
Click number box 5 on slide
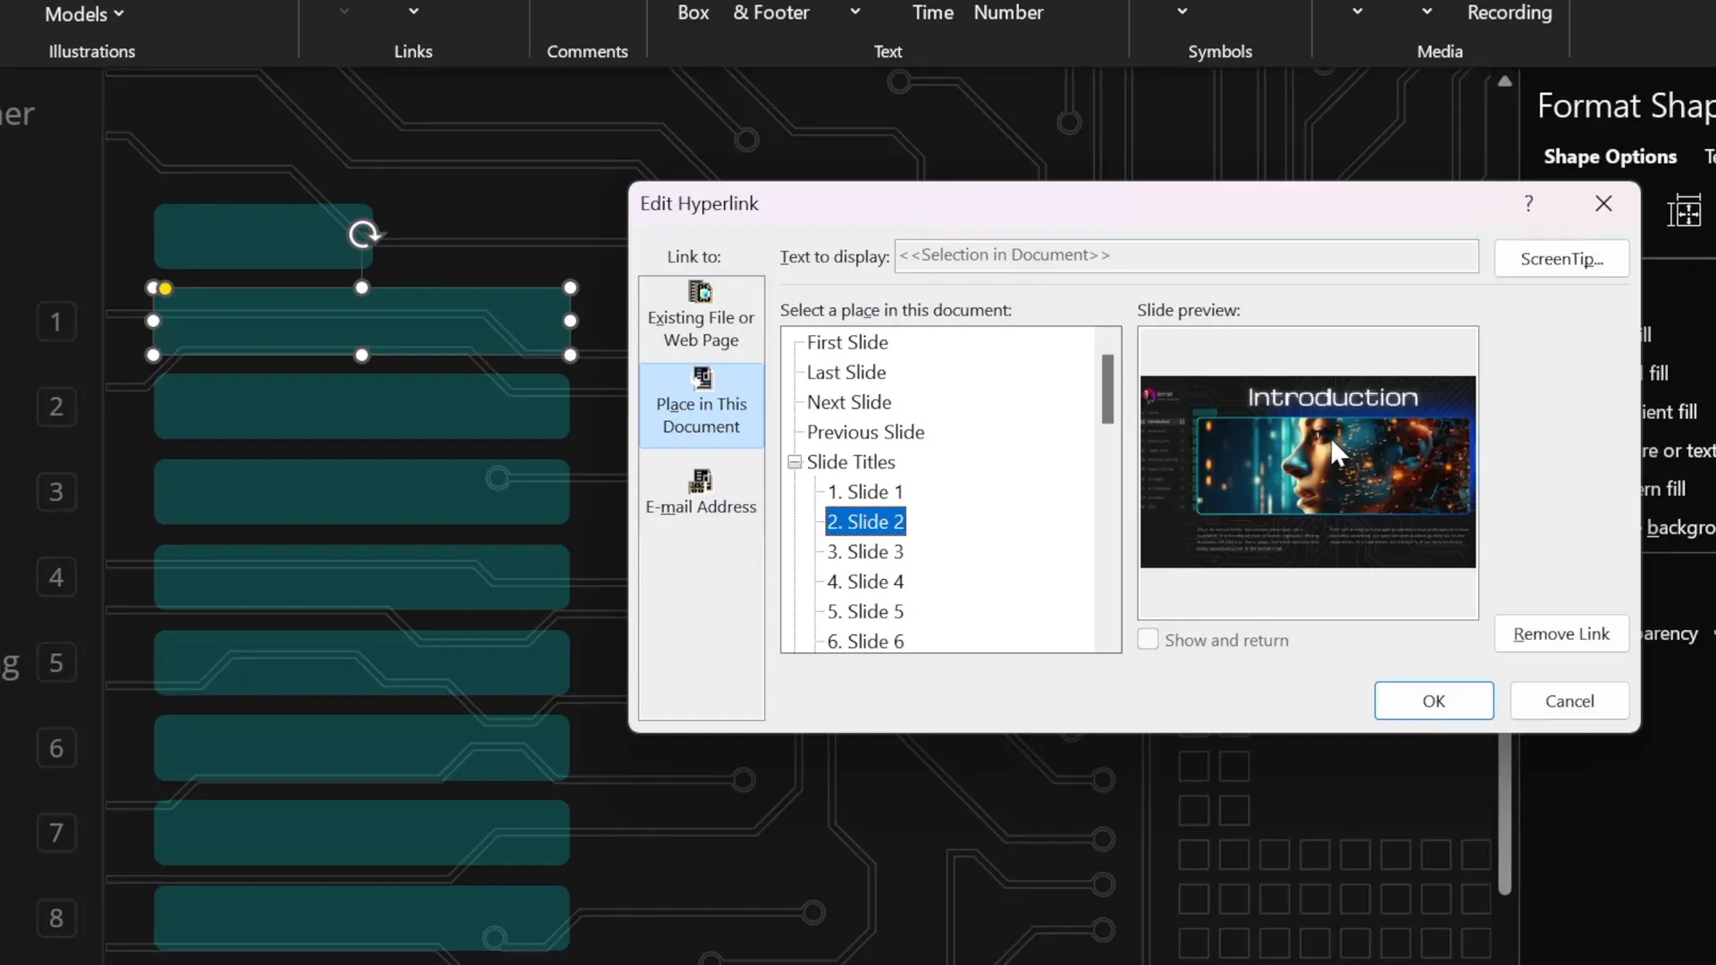coord(56,663)
